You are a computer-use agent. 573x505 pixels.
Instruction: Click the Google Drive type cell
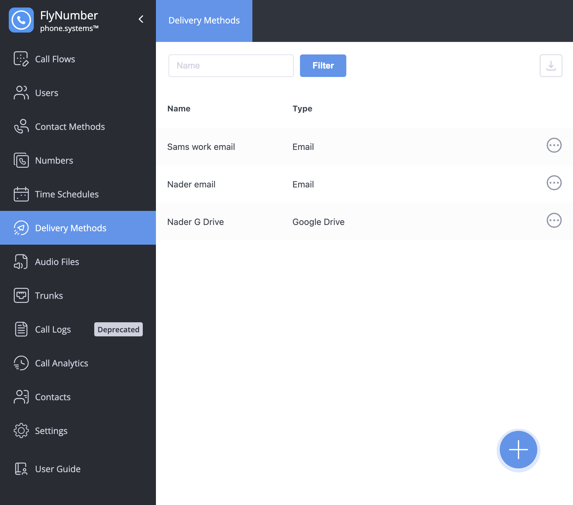318,222
